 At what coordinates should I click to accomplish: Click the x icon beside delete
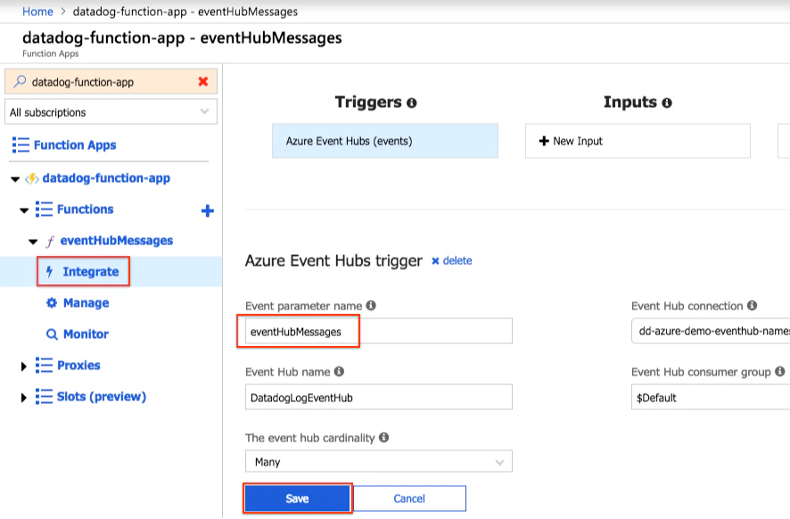pyautogui.click(x=435, y=261)
